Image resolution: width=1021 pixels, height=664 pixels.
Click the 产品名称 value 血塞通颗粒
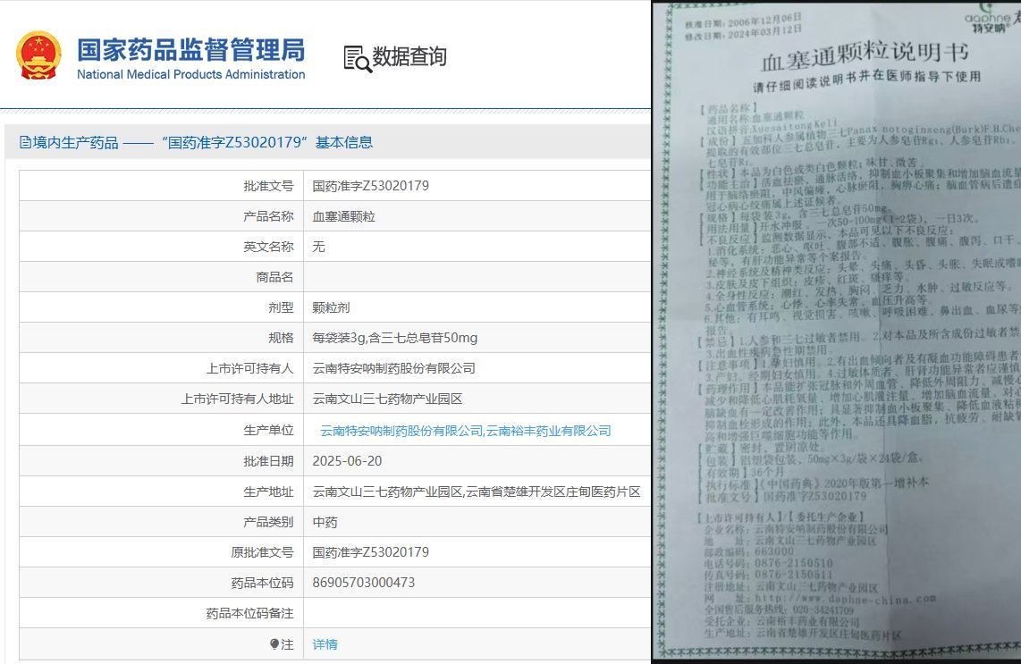tap(343, 216)
